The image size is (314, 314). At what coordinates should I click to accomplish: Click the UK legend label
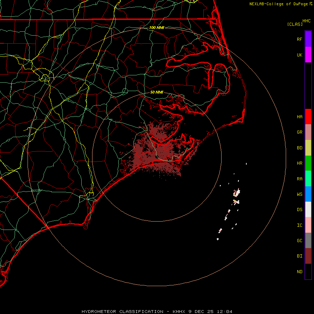point(299,55)
